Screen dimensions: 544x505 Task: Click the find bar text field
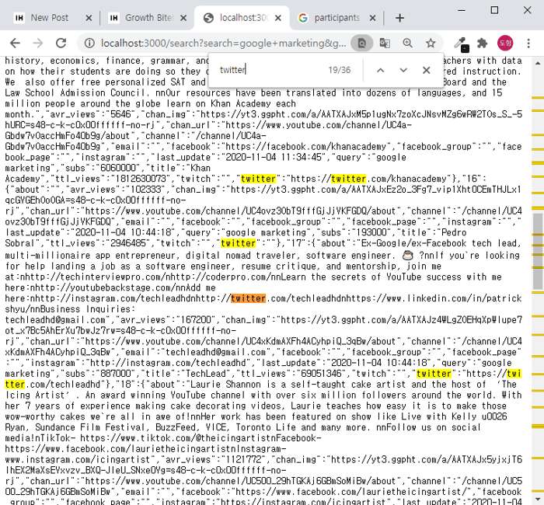269,70
